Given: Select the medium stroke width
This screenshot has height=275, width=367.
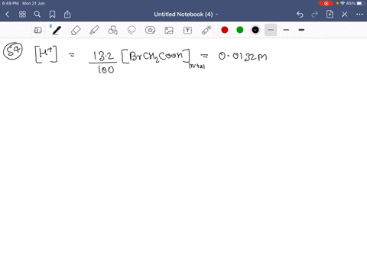Looking at the screenshot, I should click(x=286, y=30).
